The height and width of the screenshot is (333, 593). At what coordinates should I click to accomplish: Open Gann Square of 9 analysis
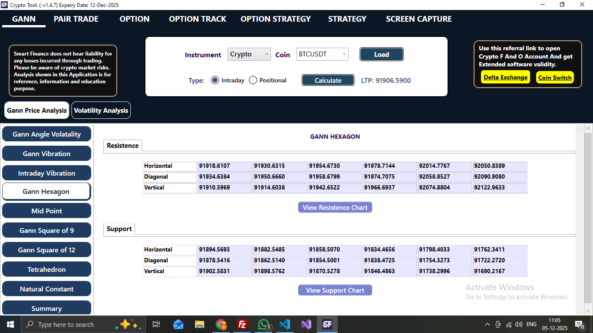(46, 230)
